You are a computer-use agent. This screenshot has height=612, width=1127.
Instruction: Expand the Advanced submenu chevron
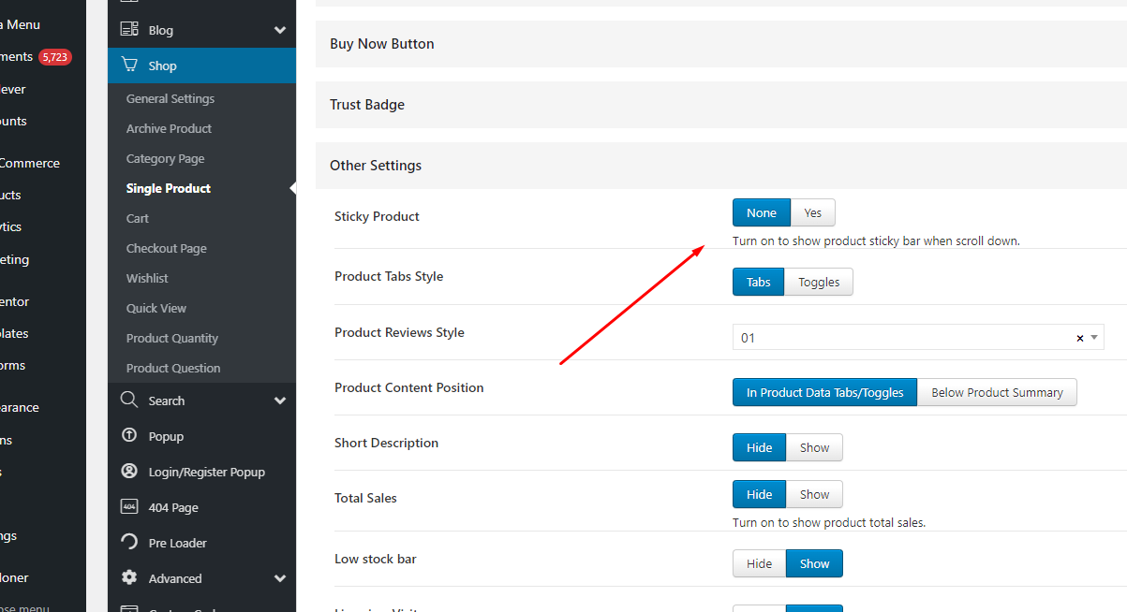[x=279, y=578]
